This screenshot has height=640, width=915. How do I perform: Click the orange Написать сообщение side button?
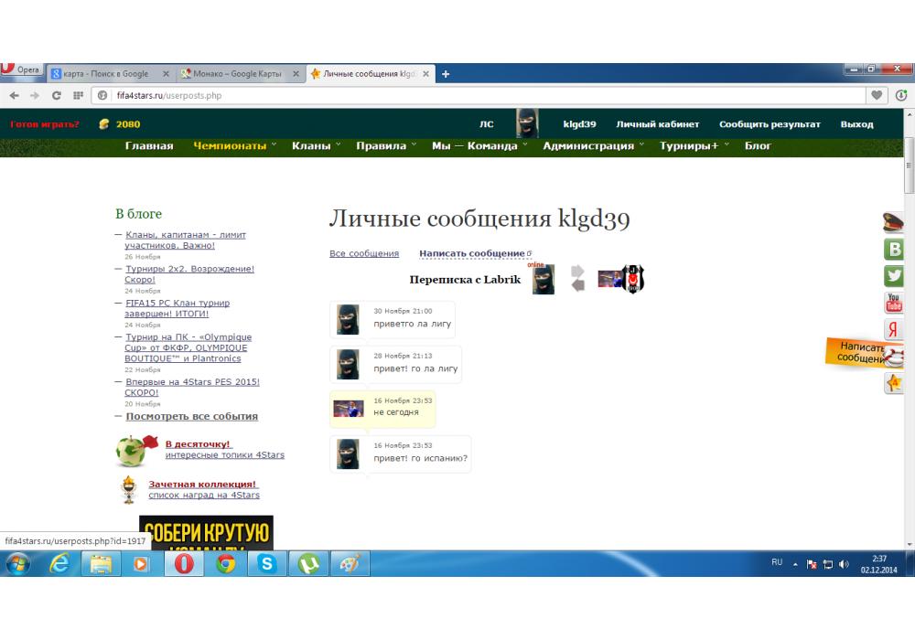pos(858,353)
